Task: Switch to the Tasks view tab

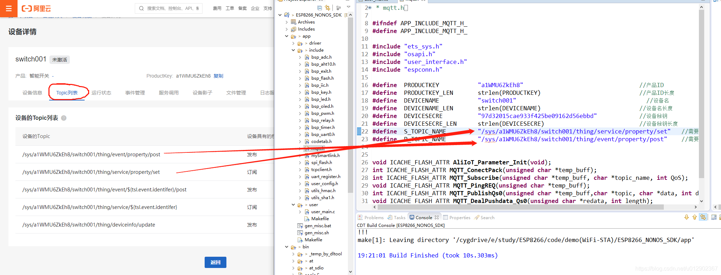Action: point(397,217)
